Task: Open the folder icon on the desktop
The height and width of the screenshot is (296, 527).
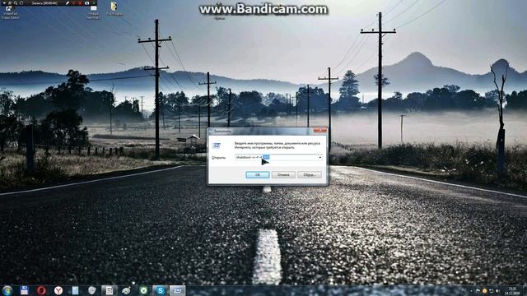Action: coord(114,9)
